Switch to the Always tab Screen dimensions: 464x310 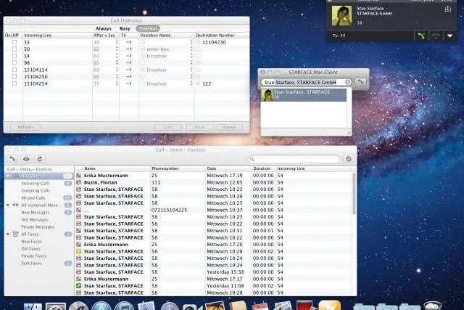(x=103, y=29)
